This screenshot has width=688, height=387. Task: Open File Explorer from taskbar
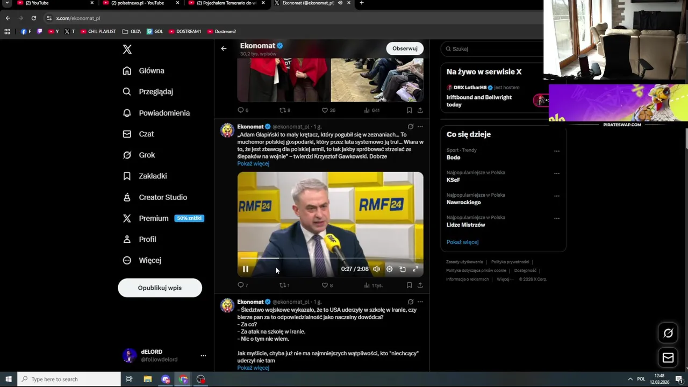pyautogui.click(x=148, y=379)
